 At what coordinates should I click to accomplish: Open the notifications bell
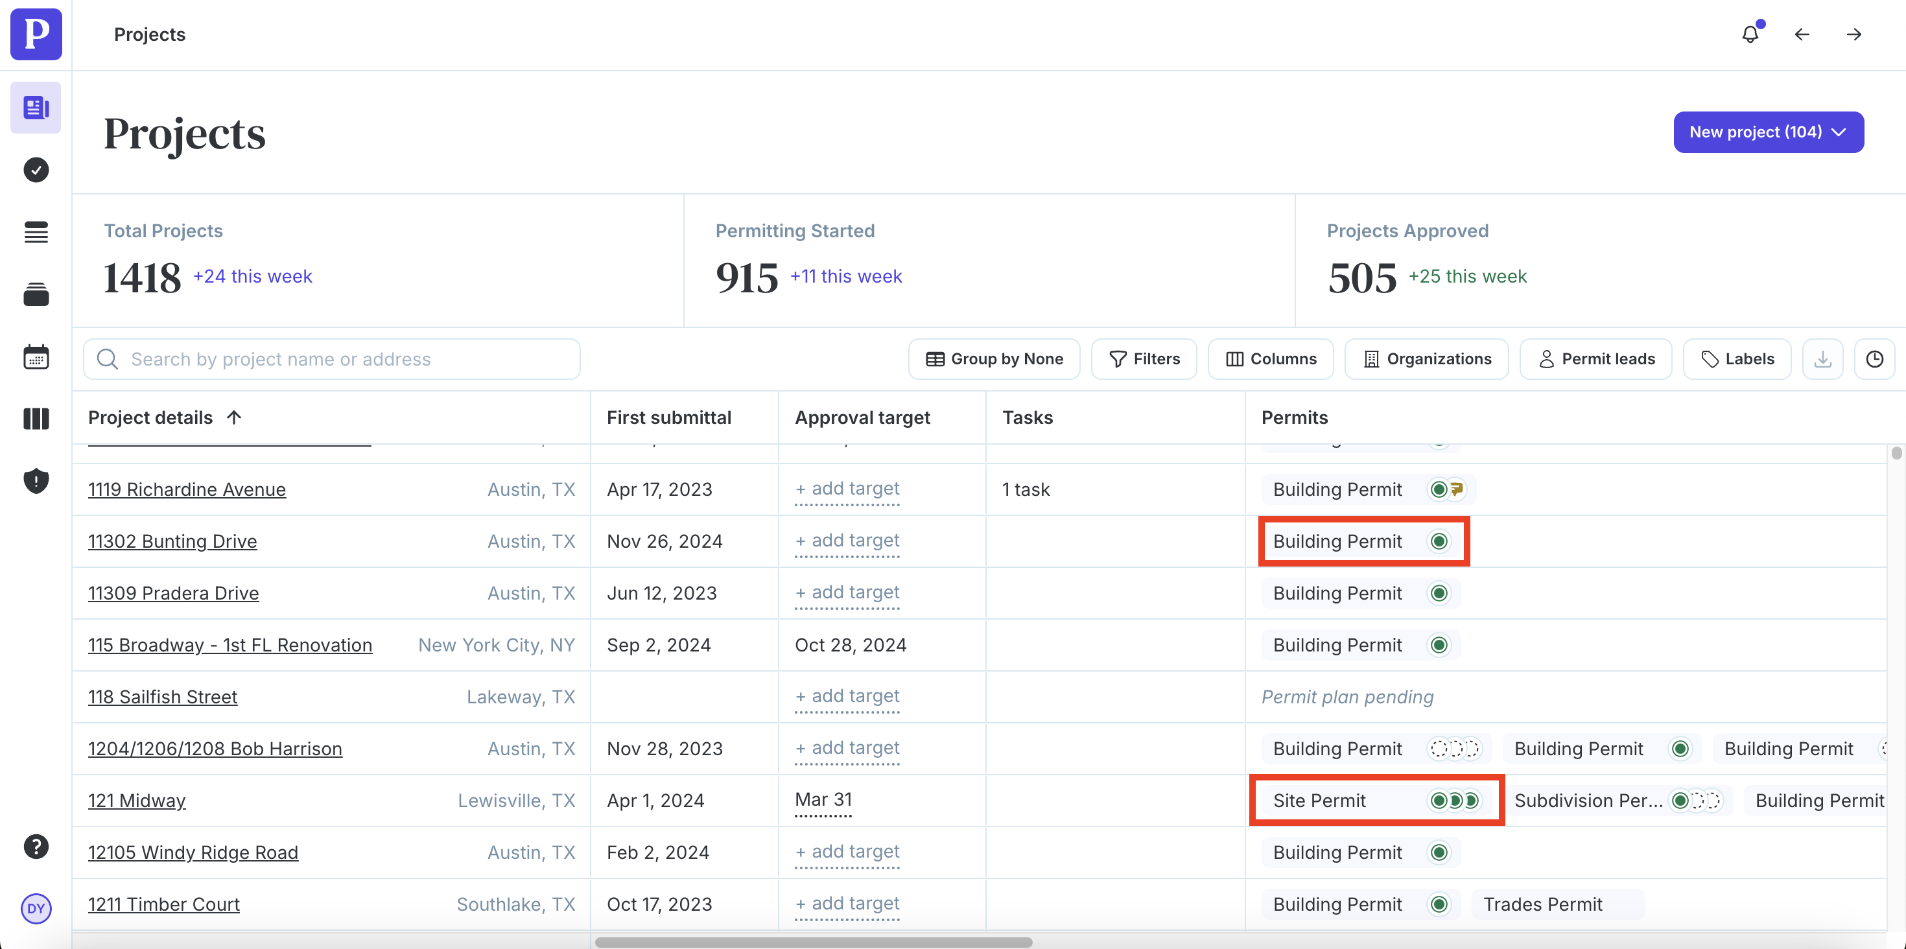[x=1750, y=34]
